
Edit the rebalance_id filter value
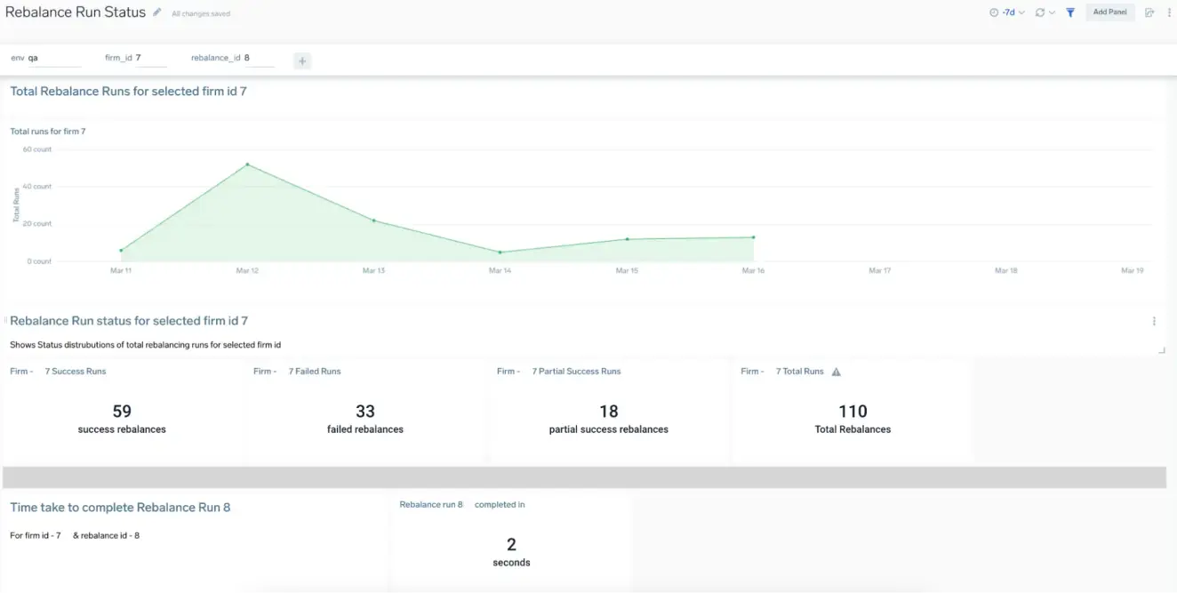(258, 58)
